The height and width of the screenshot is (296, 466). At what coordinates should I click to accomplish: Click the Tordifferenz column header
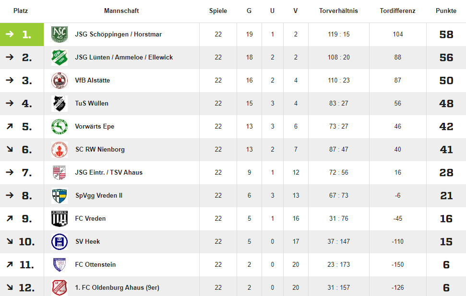(x=397, y=11)
